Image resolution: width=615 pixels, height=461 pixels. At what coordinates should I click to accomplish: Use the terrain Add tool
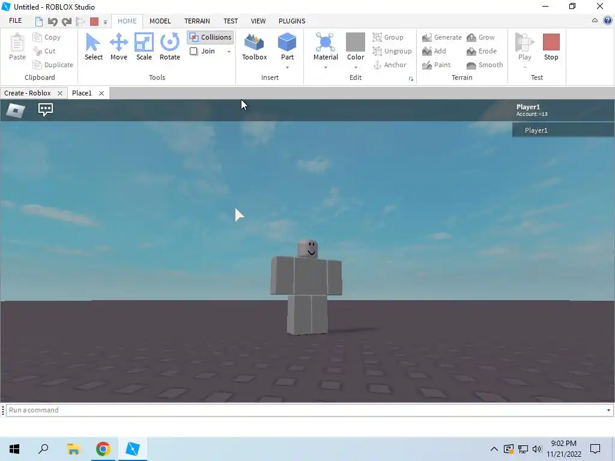click(x=434, y=51)
